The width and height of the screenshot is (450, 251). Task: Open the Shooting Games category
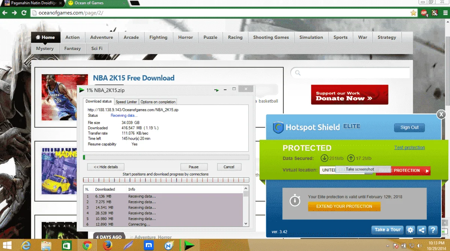[x=271, y=37]
